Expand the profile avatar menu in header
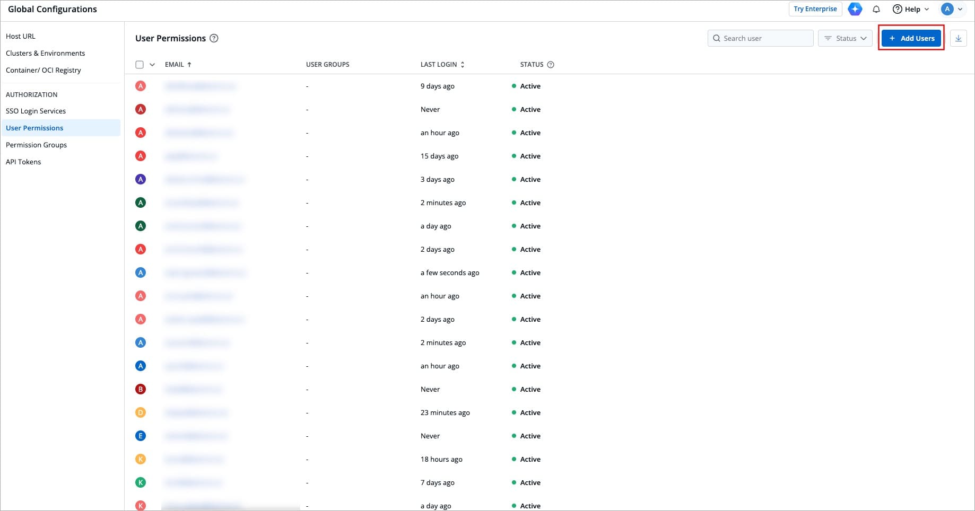 (x=952, y=9)
